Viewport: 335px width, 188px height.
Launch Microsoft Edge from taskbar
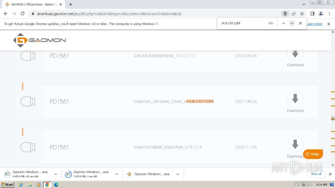(56, 185)
